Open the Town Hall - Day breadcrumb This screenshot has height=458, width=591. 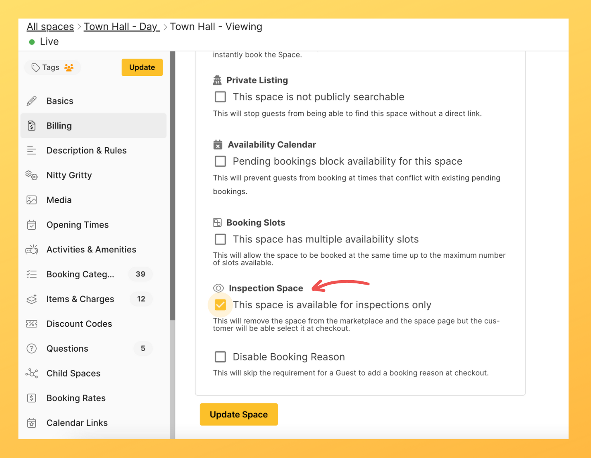coord(122,26)
